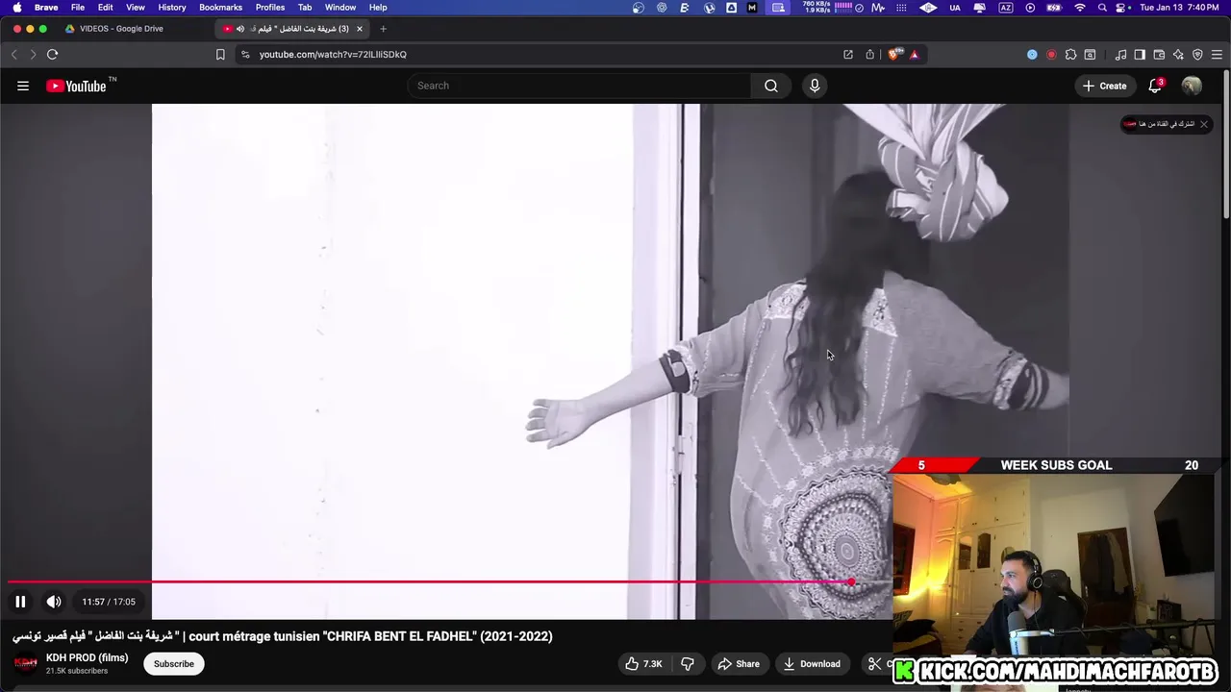Download the video
1231x692 pixels.
812,663
